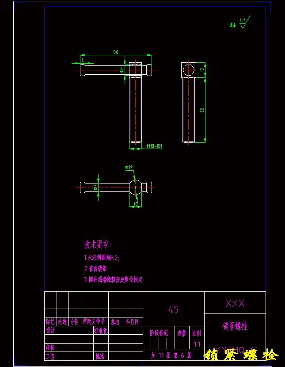Click the surface roughness triangle symbol
Image resolution: width=285 pixels, height=367 pixels.
243,26
